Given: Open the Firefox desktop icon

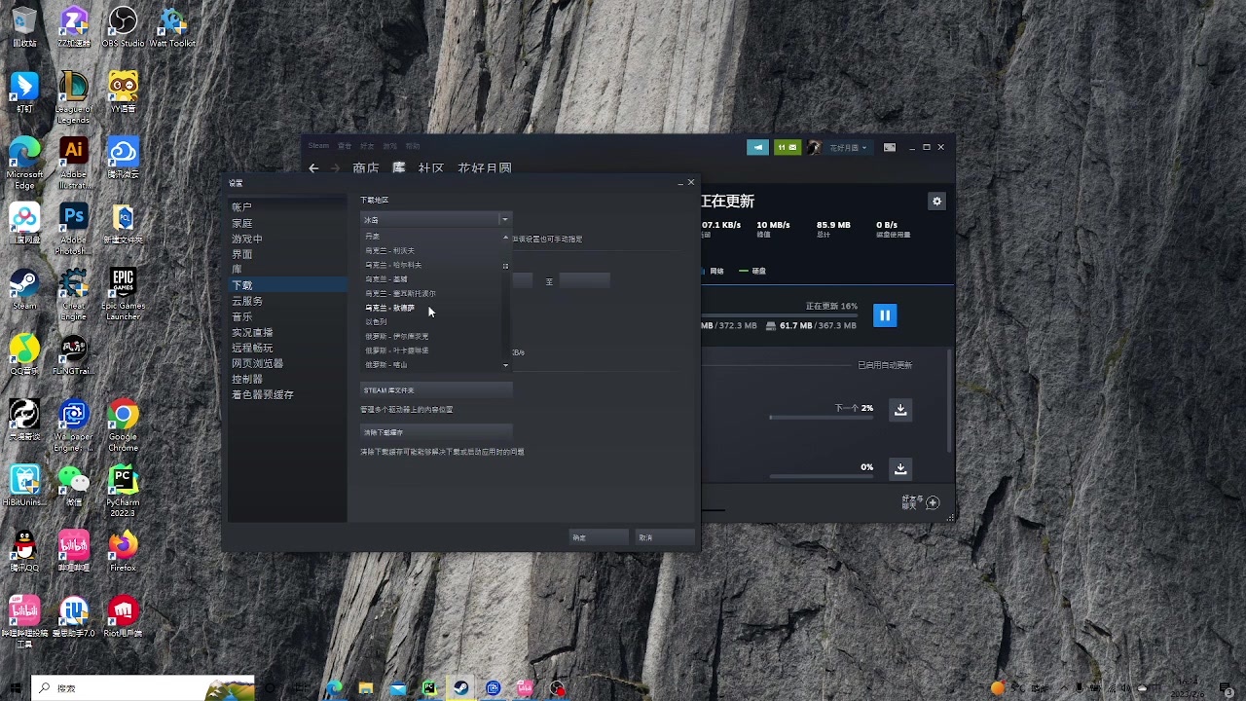Looking at the screenshot, I should click(x=123, y=551).
